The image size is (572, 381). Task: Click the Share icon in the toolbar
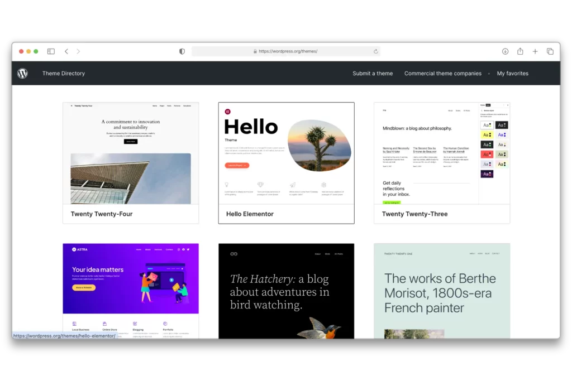[x=520, y=51]
